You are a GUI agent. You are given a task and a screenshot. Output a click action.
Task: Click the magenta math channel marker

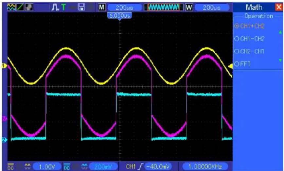4,119
